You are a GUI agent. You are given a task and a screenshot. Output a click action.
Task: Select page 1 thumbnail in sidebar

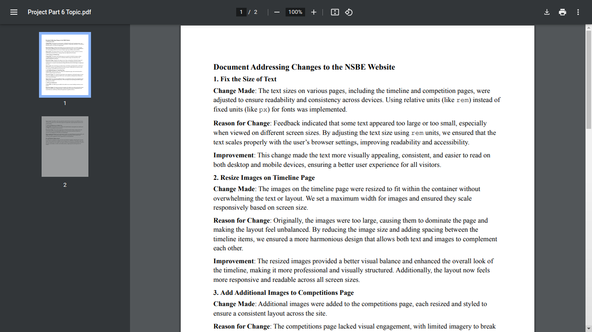click(65, 64)
